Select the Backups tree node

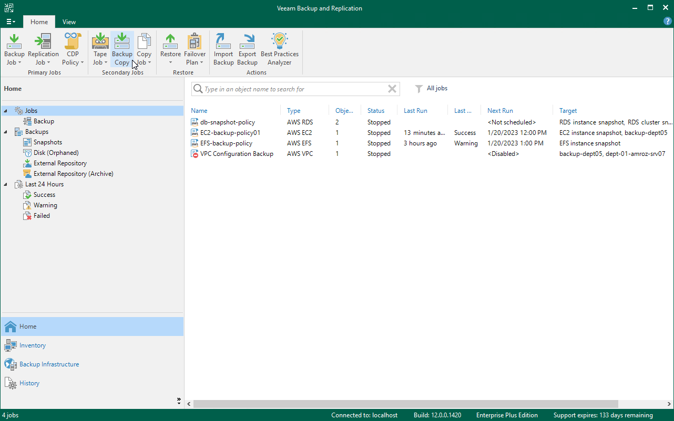(37, 132)
